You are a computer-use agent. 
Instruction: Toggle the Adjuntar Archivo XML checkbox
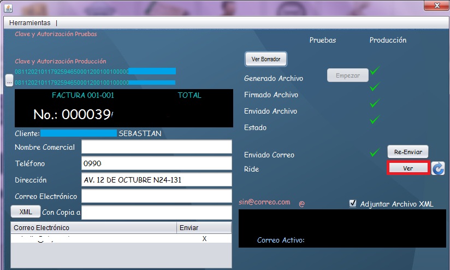click(353, 203)
